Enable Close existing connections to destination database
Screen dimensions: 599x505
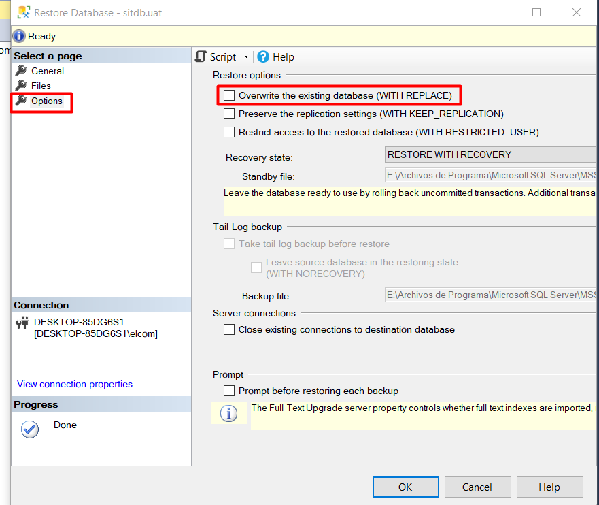click(229, 329)
